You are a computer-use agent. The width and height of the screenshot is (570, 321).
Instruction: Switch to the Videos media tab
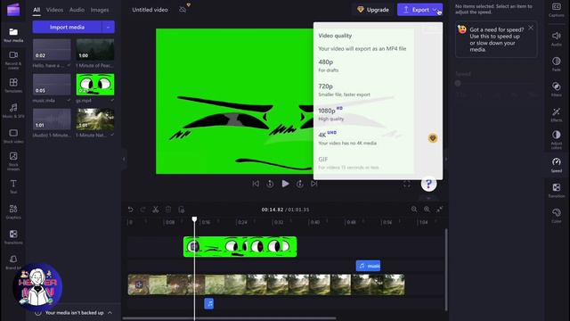[x=54, y=10]
